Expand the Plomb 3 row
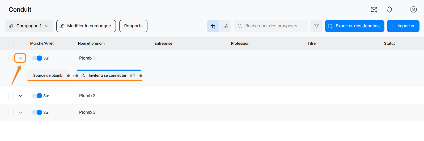This screenshot has height=141, width=424. tap(20, 112)
